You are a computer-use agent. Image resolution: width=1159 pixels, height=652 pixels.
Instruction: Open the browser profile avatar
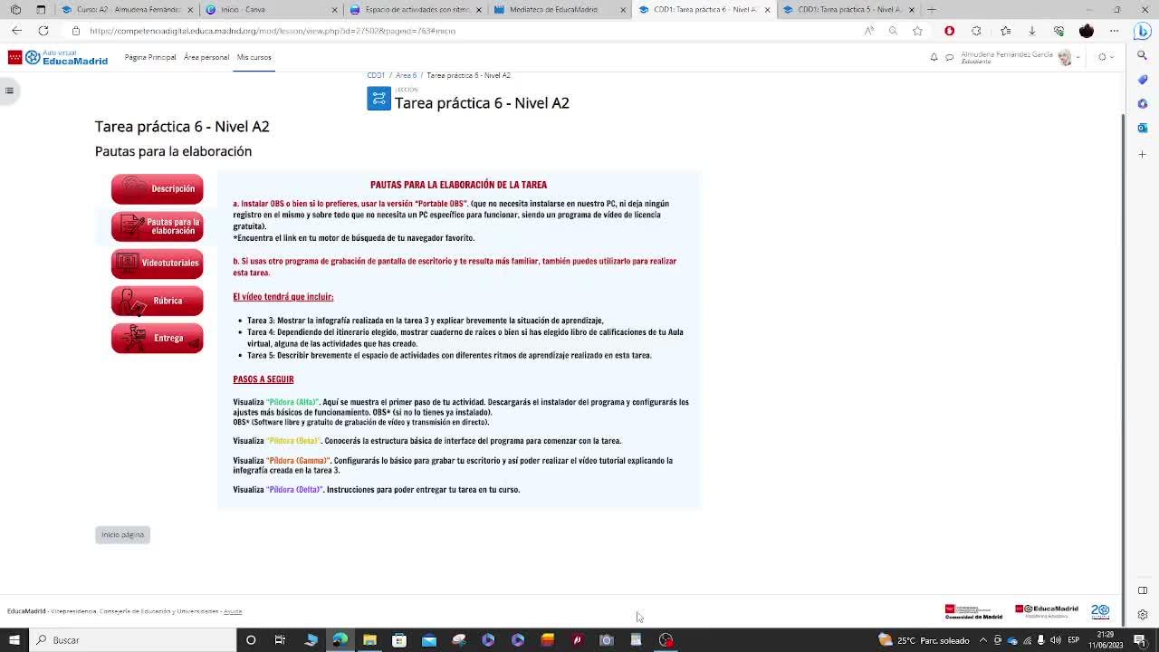tap(1087, 31)
